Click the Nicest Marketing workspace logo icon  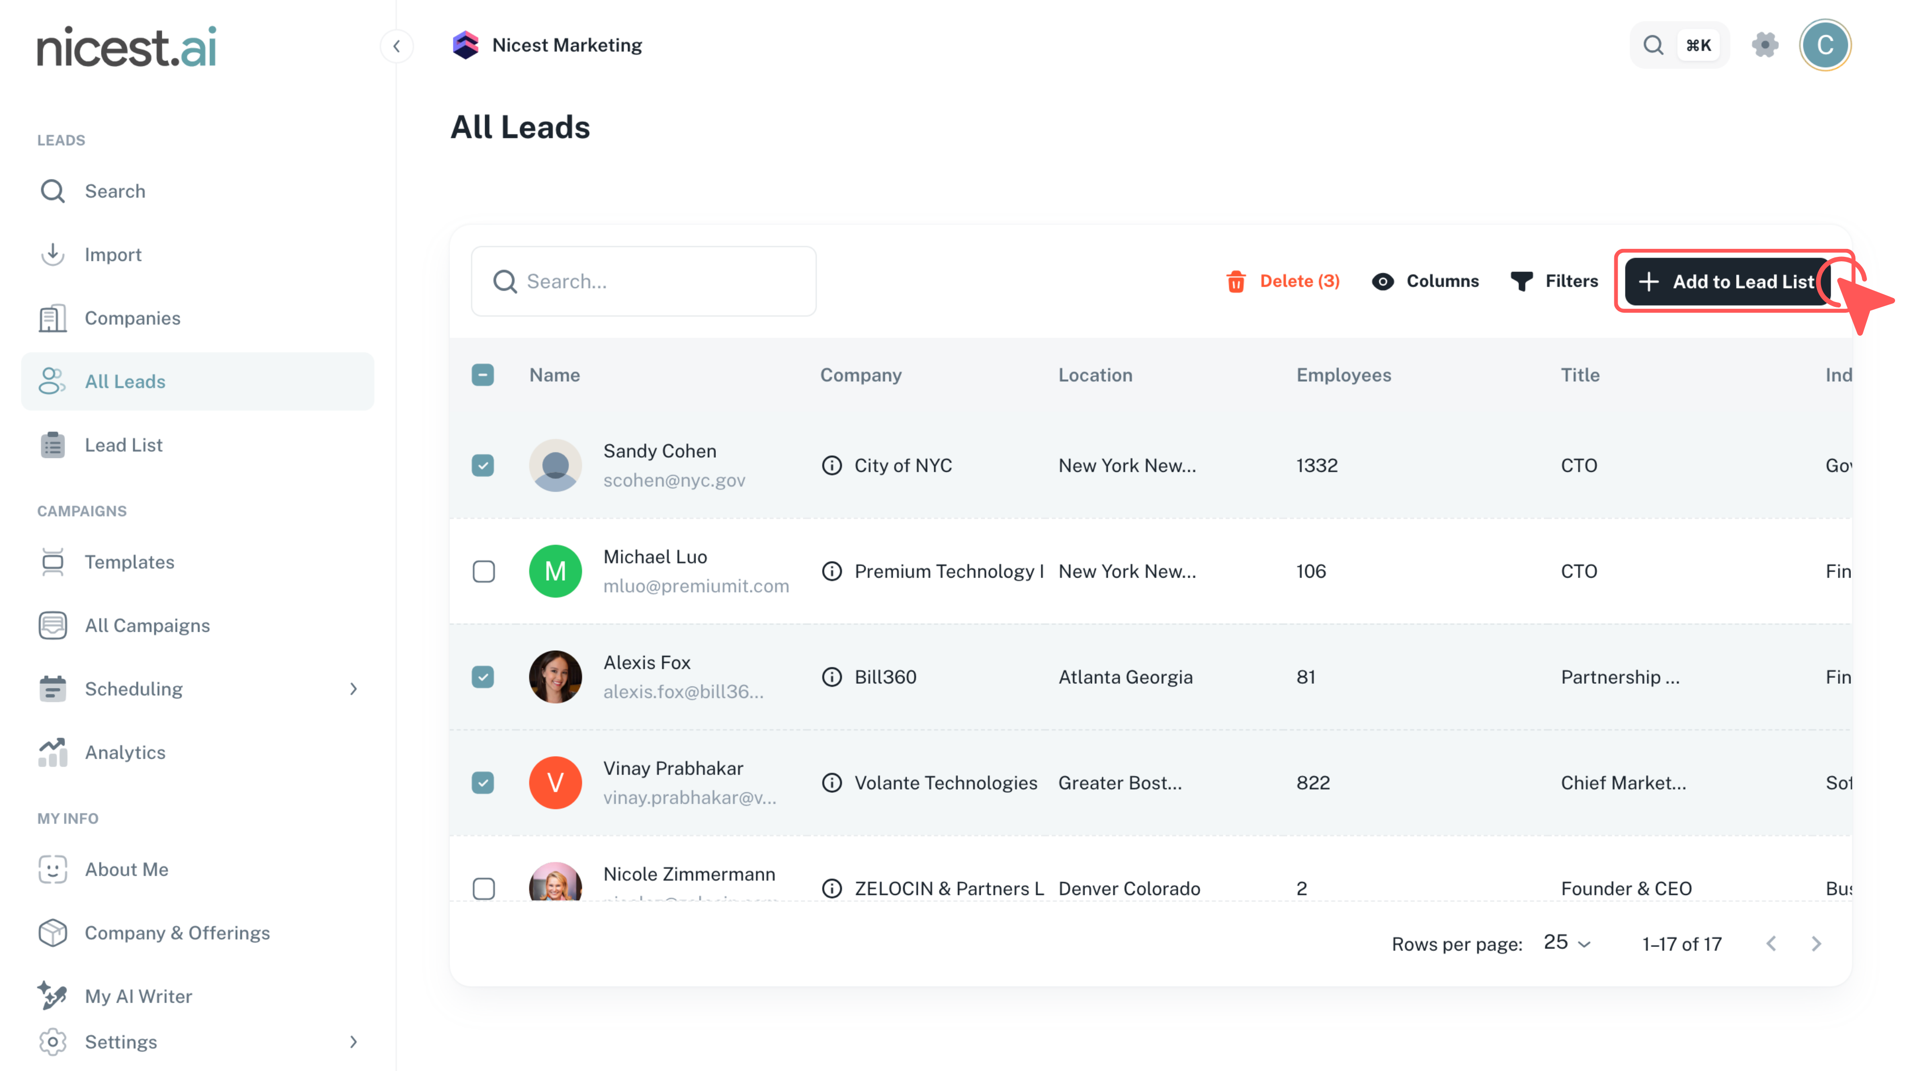point(465,45)
